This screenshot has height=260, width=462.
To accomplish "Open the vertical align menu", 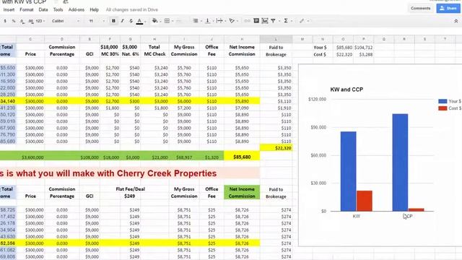I will [208, 21].
